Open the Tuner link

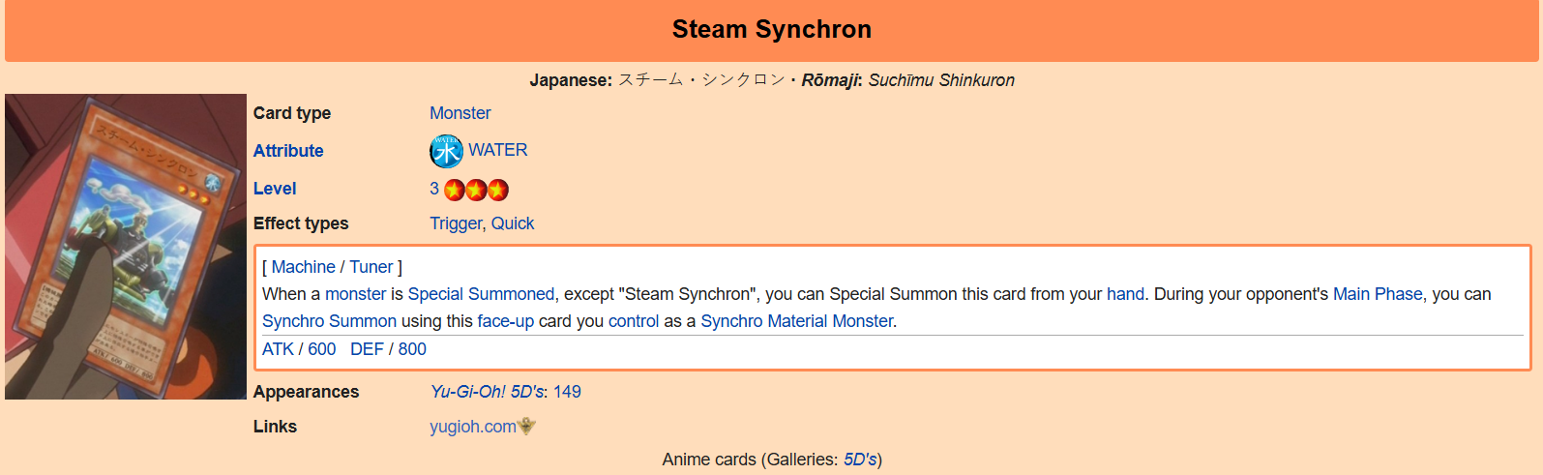[371, 267]
